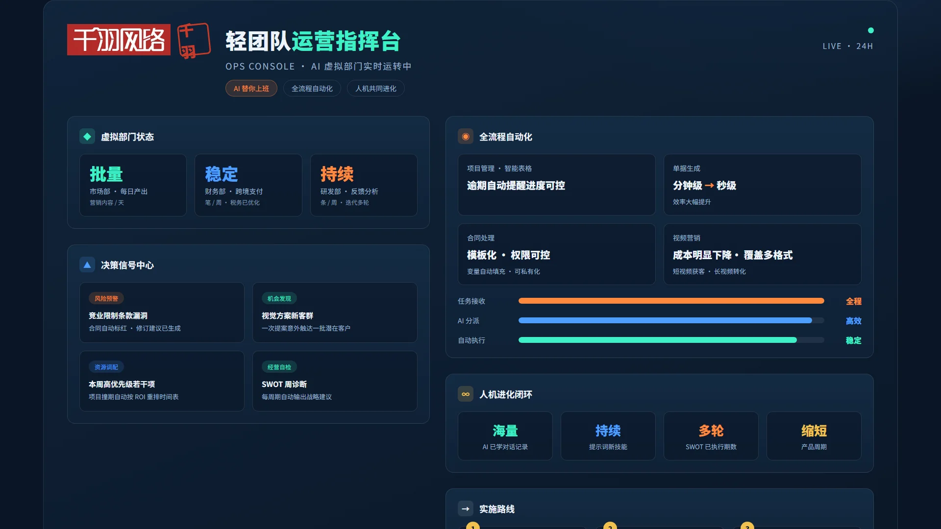Image resolution: width=941 pixels, height=529 pixels.
Task: Click the blue triangle icon beside 决策信号中心
Action: tap(87, 265)
